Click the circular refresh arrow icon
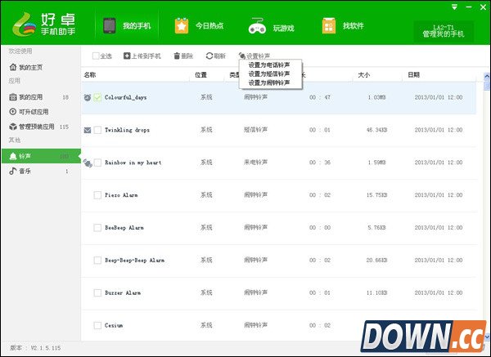The width and height of the screenshot is (491, 357). 209,56
